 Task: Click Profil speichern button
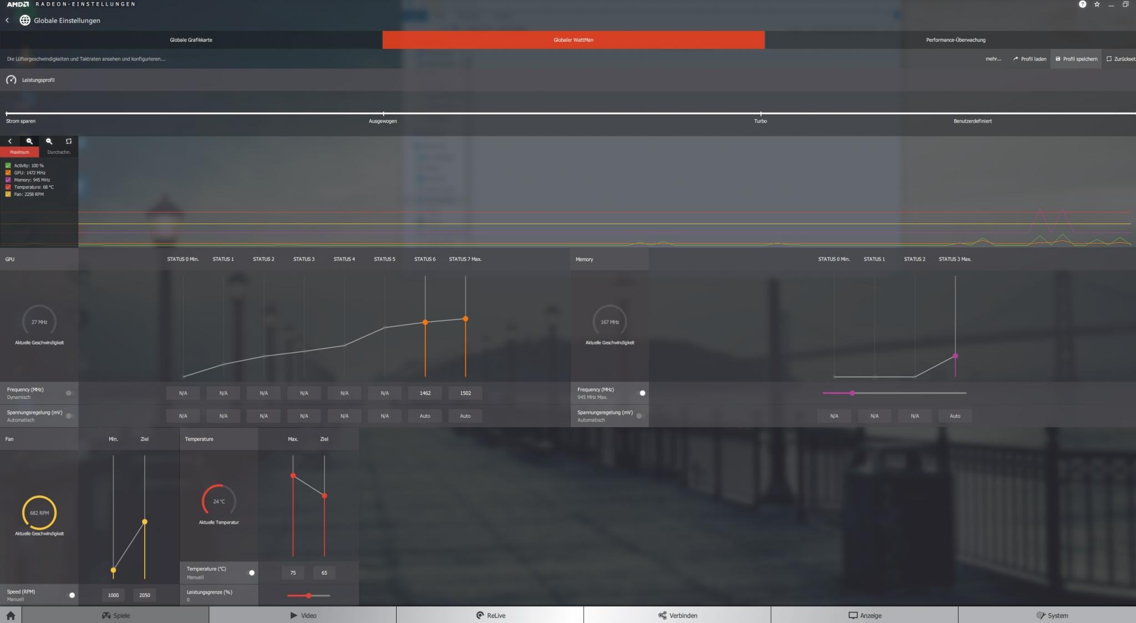tap(1076, 59)
